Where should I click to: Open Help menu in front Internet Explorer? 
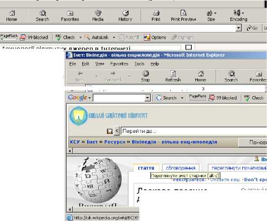point(155,64)
